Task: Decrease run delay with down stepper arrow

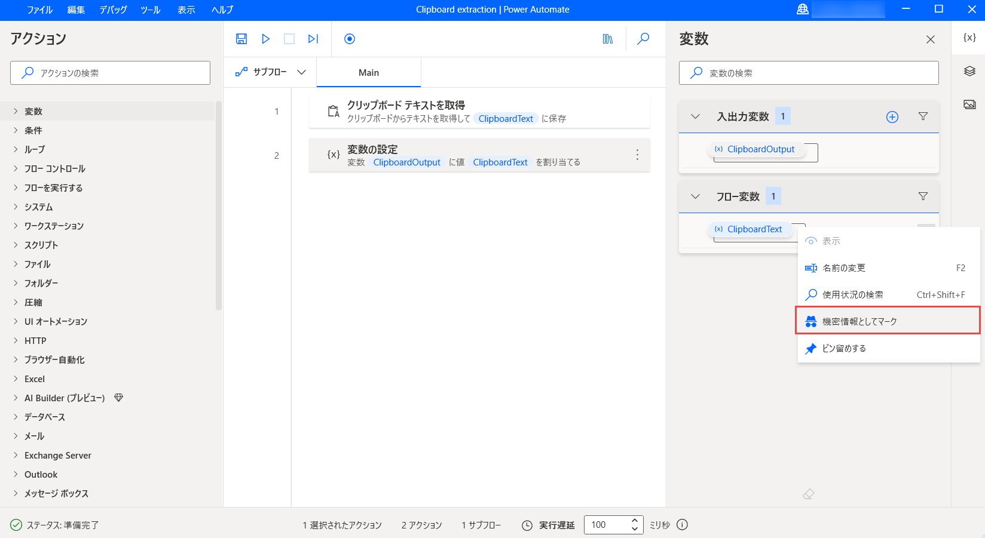Action: [635, 529]
